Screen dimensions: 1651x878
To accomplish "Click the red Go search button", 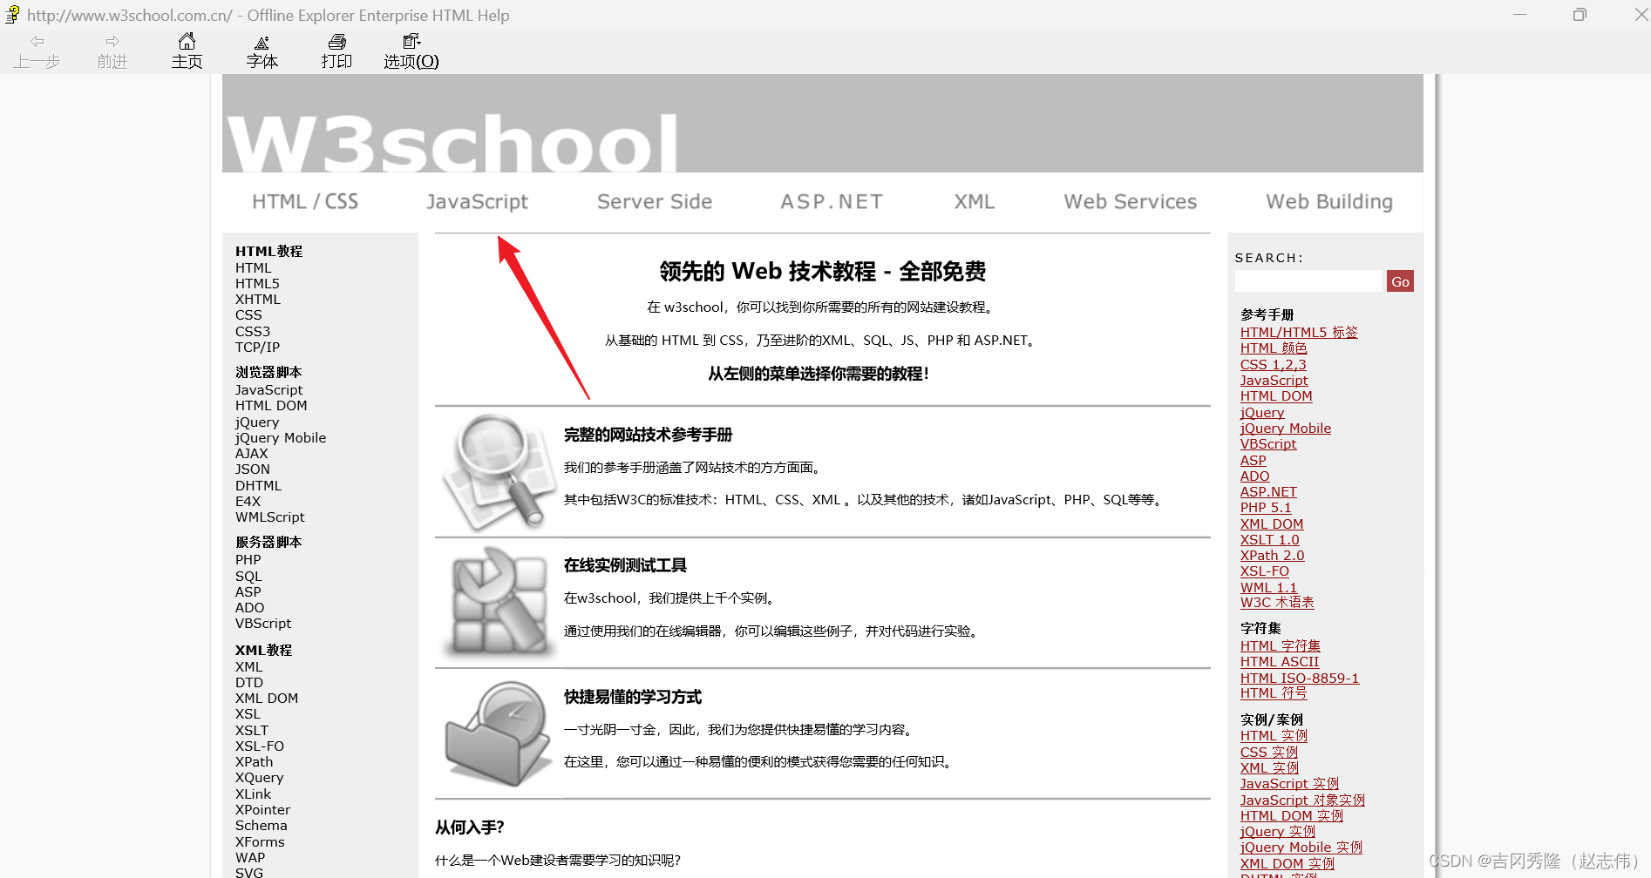I will pos(1400,281).
